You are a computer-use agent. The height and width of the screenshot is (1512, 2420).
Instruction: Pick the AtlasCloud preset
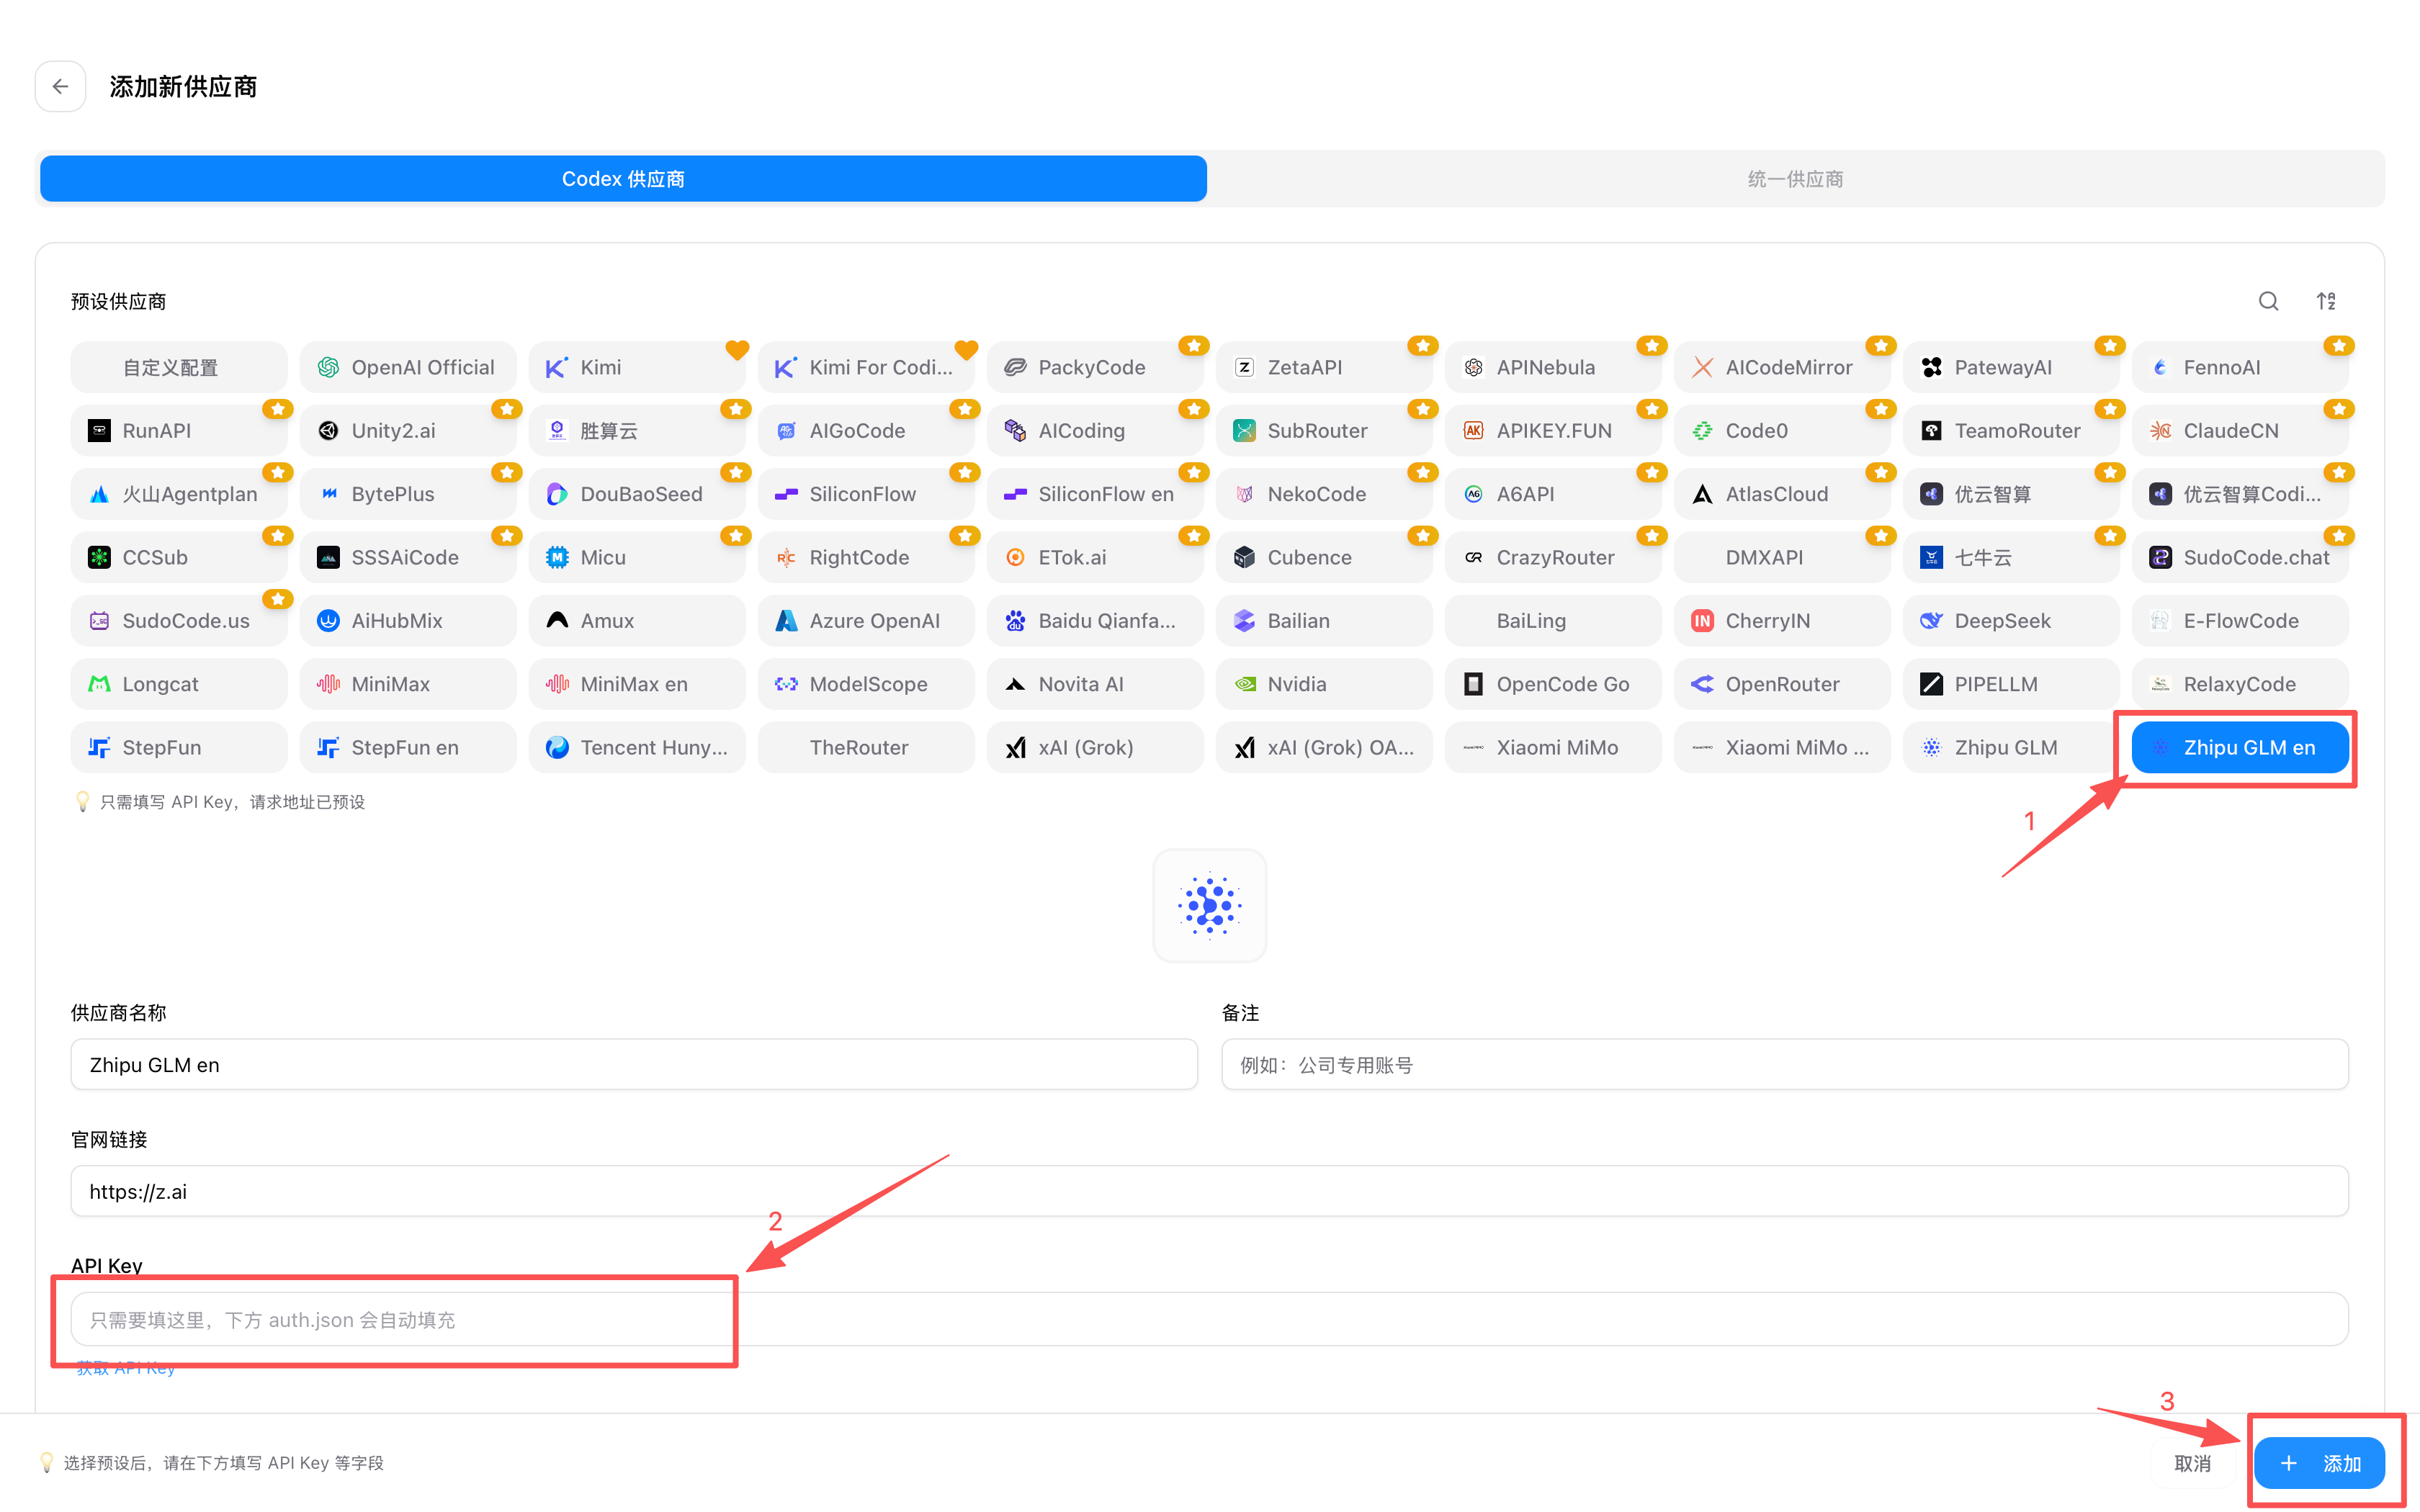[1782, 494]
